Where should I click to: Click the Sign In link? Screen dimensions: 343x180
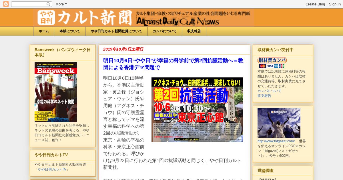click(335, 4)
